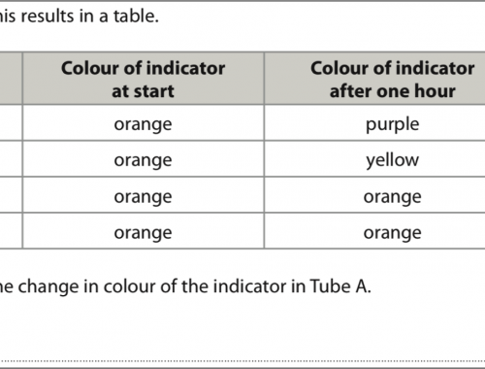Click the start-colour 'orange' cell in the bottom row
Image resolution: width=485 pixels, height=369 pixels.
144,231
